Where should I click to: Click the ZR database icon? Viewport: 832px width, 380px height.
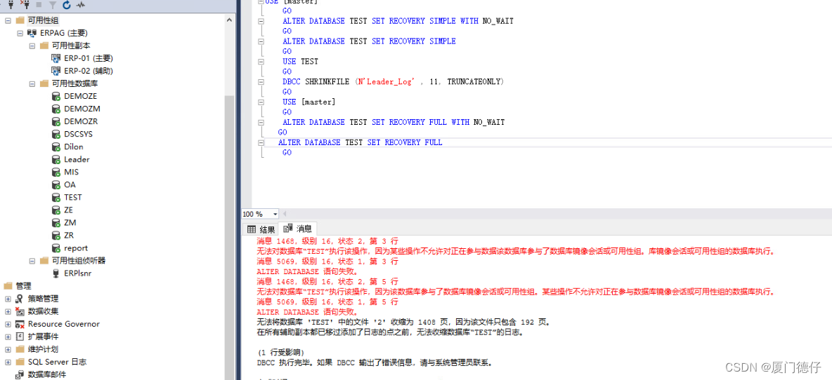[x=56, y=236]
